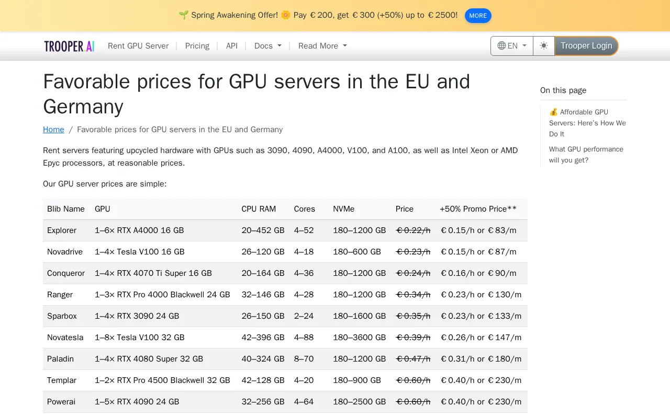Select the Paladin row name
This screenshot has width=670, height=418.
61,359
